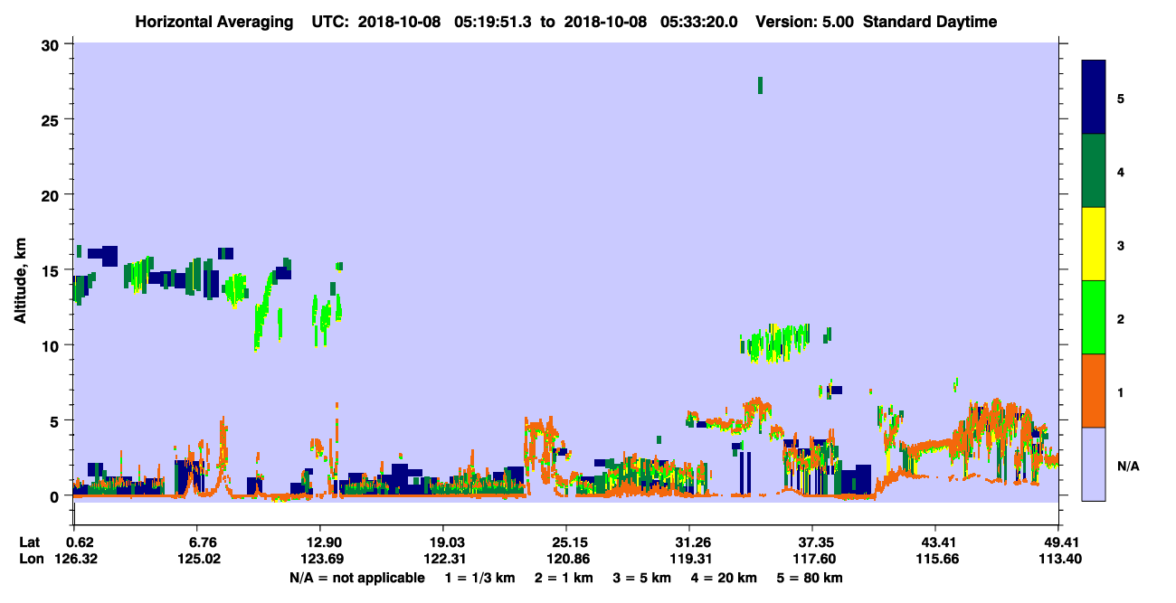Click the isolated green feature near 27 km altitude

pyautogui.click(x=760, y=85)
